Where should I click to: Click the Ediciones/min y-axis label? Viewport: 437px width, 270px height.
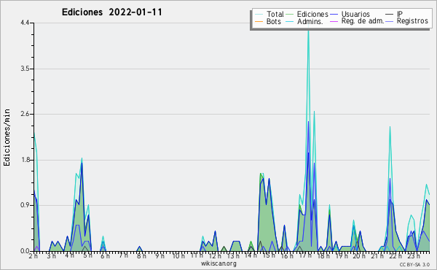point(7,137)
